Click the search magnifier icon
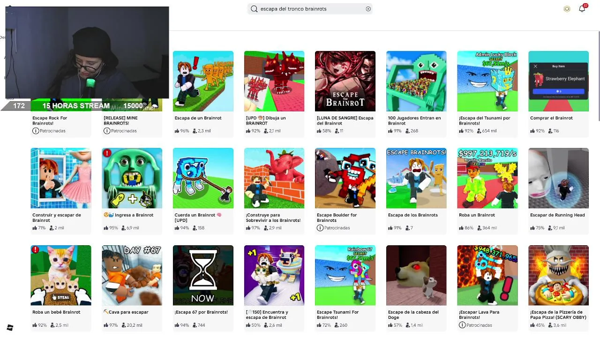This screenshot has height=337, width=600. [254, 9]
